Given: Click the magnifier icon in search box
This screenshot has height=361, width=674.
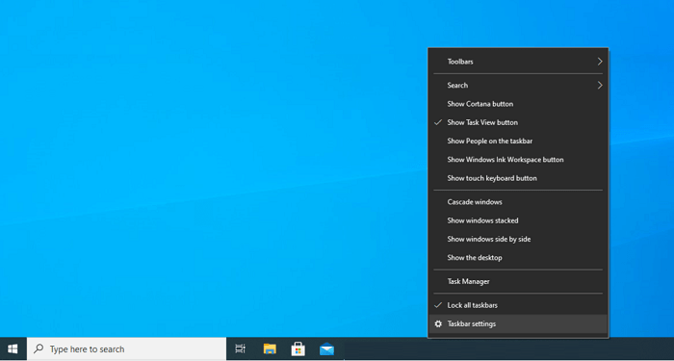Looking at the screenshot, I should point(39,348).
